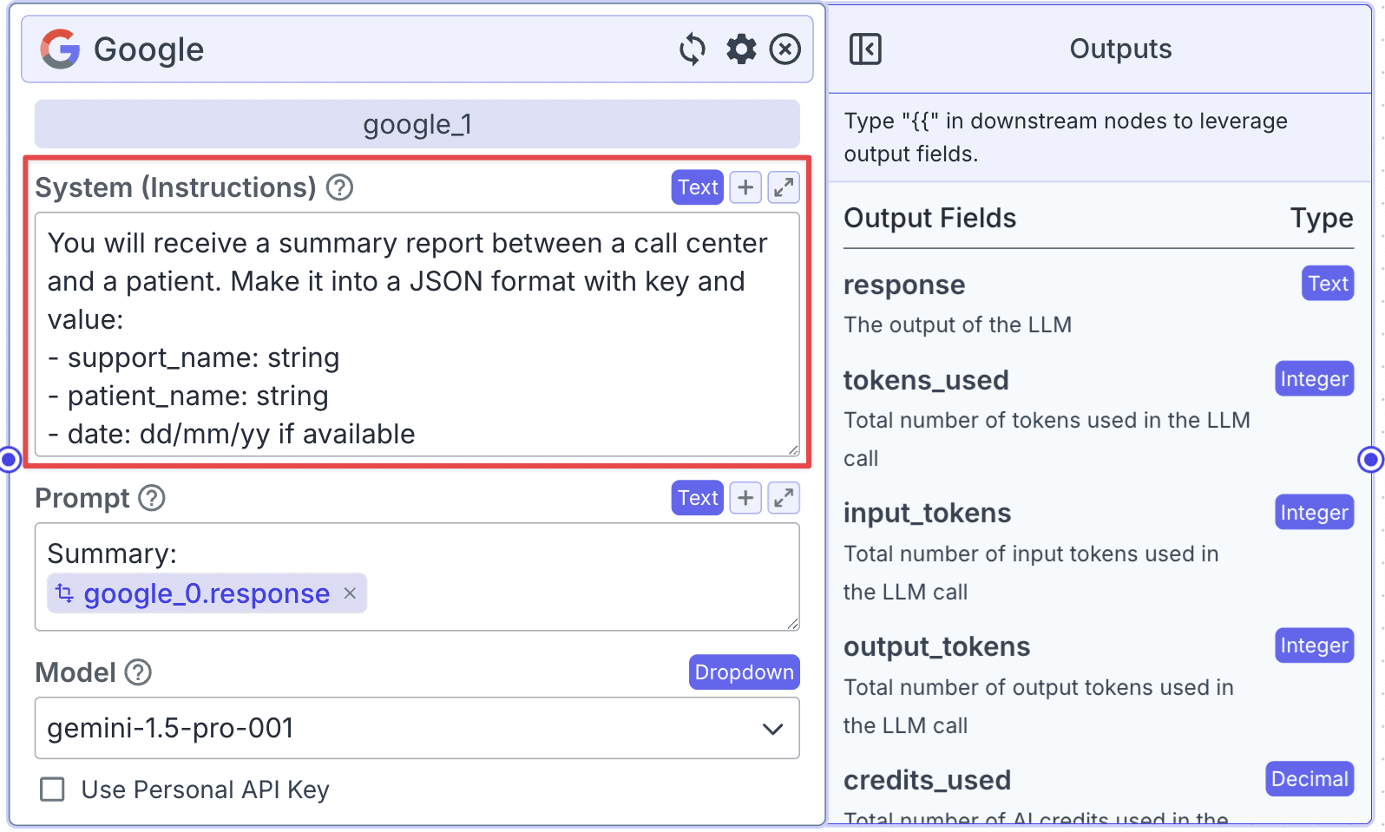The height and width of the screenshot is (832, 1385).
Task: Click into the System Instructions text area
Action: [x=417, y=334]
